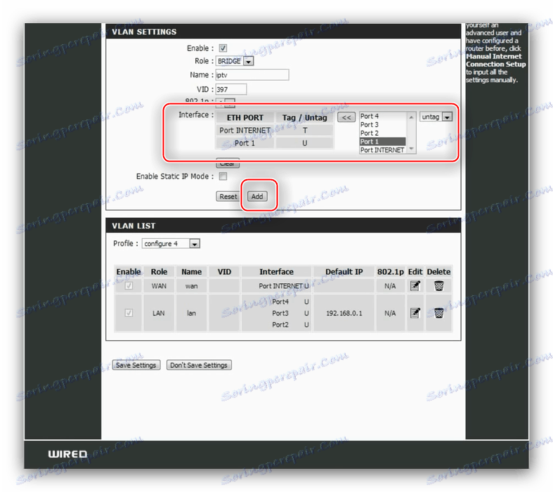The height and width of the screenshot is (492, 553).
Task: Toggle Enable checkbox in lan row
Action: [129, 313]
